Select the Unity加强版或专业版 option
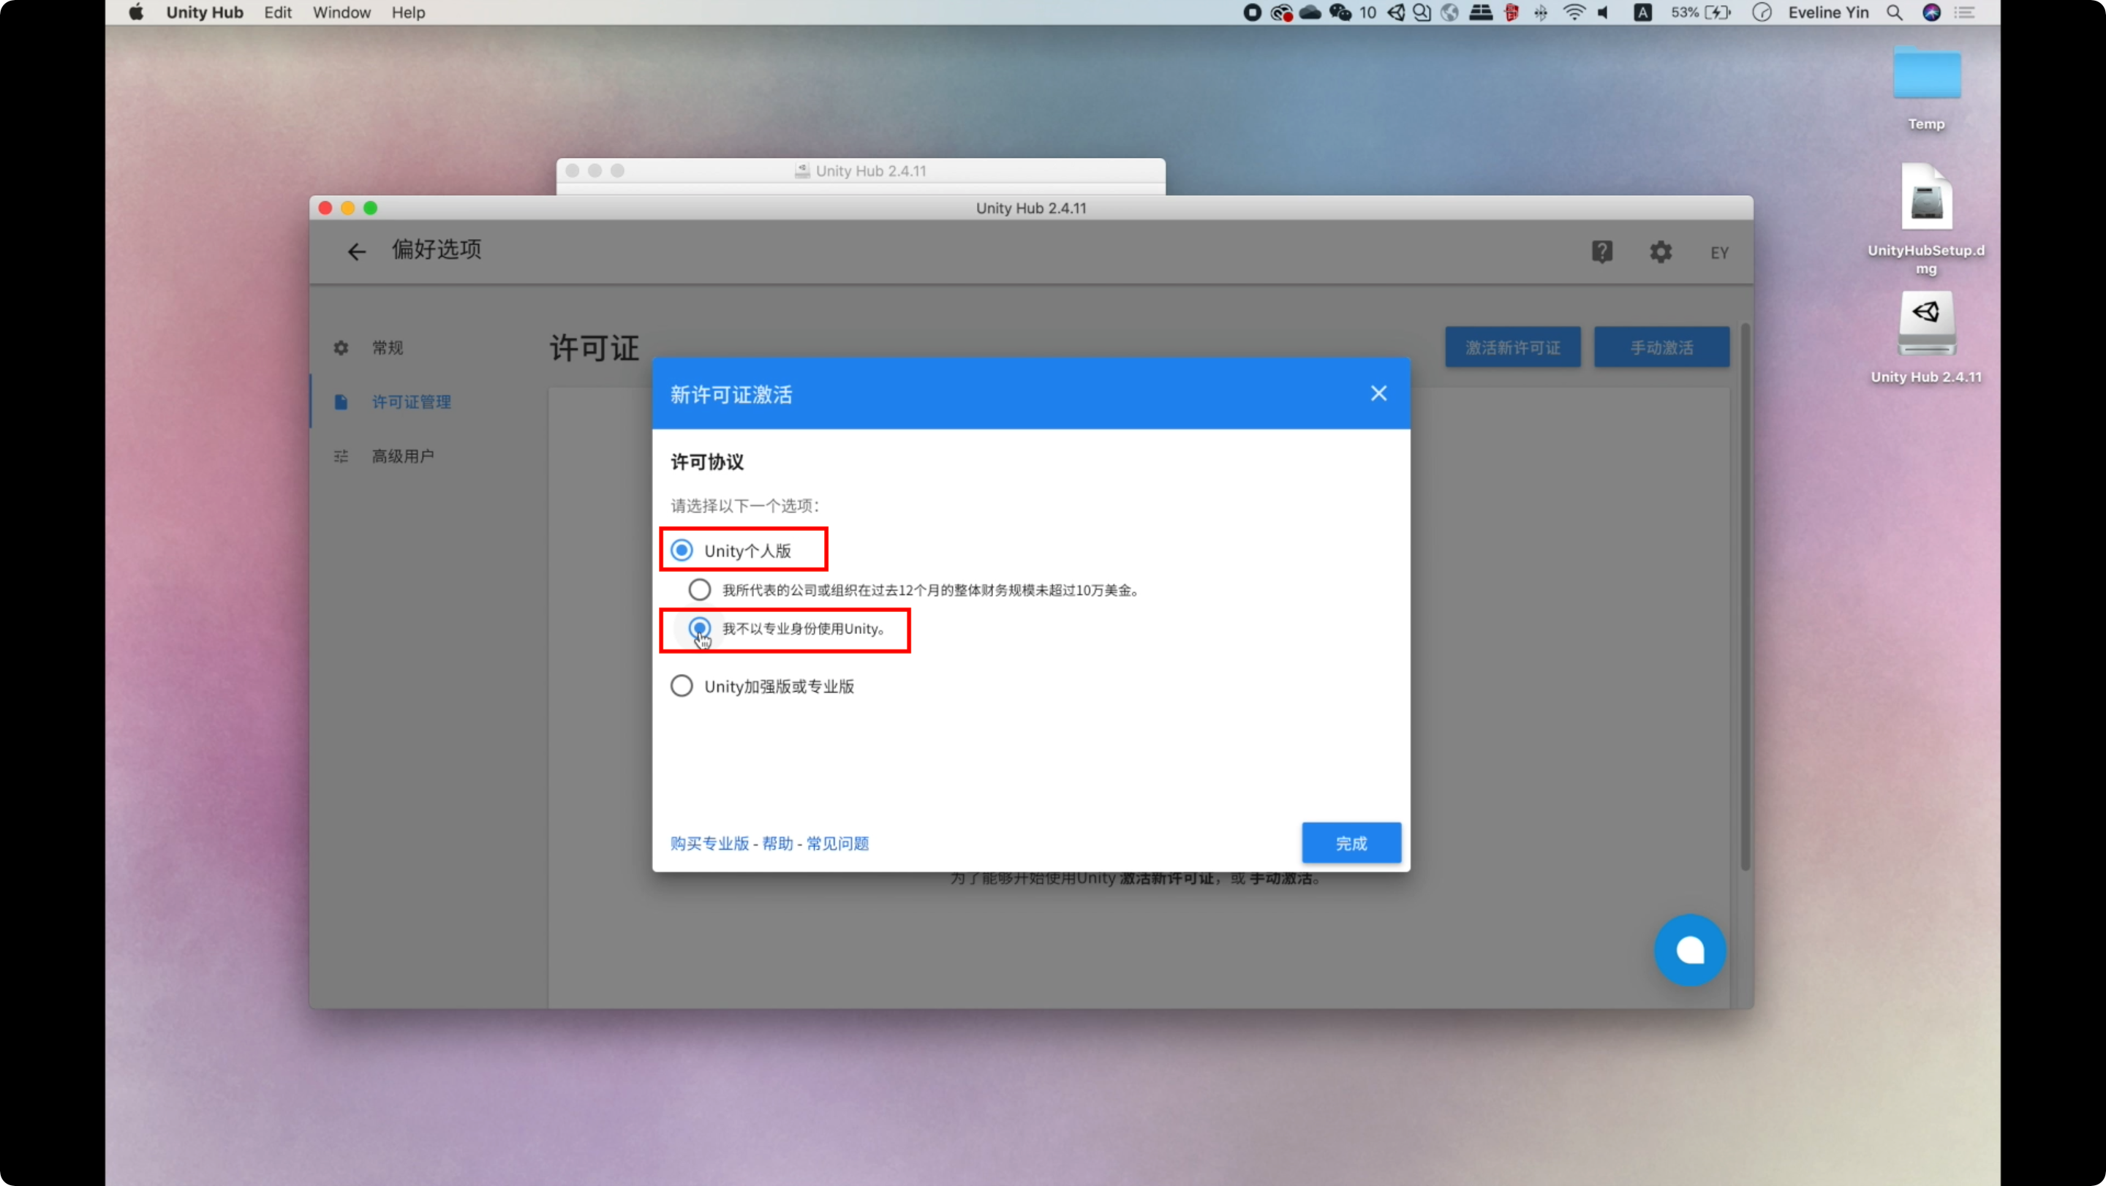 (x=681, y=686)
